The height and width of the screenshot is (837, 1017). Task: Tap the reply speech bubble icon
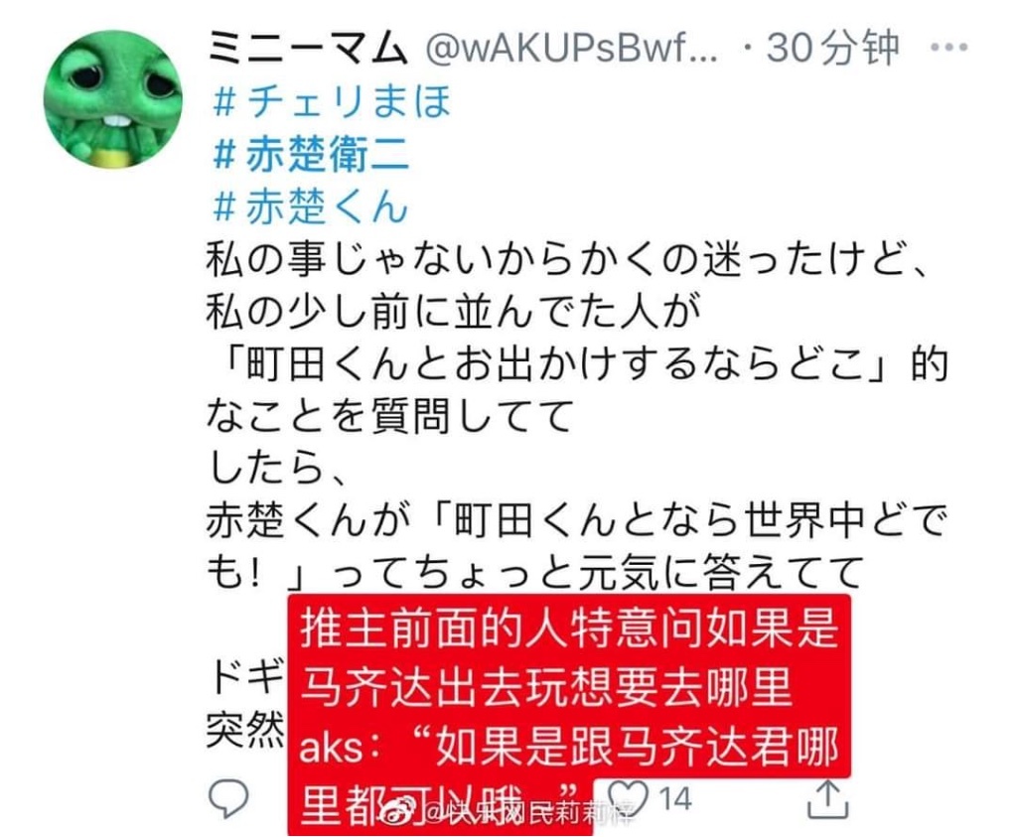227,797
